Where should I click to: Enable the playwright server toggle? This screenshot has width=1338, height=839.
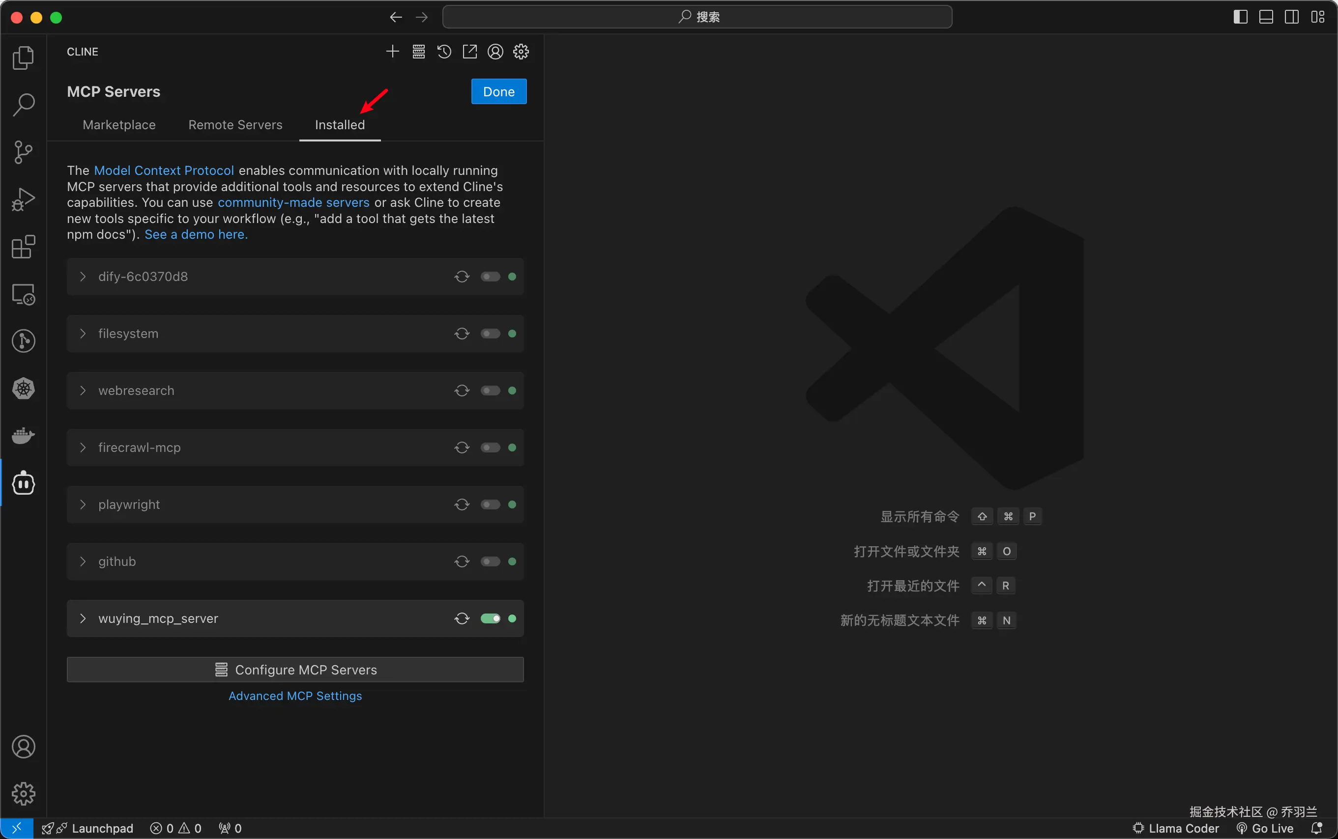point(490,504)
